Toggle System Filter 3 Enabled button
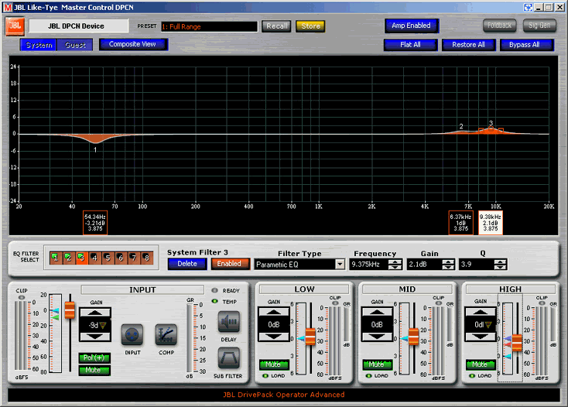Image resolution: width=568 pixels, height=407 pixels. coord(231,264)
